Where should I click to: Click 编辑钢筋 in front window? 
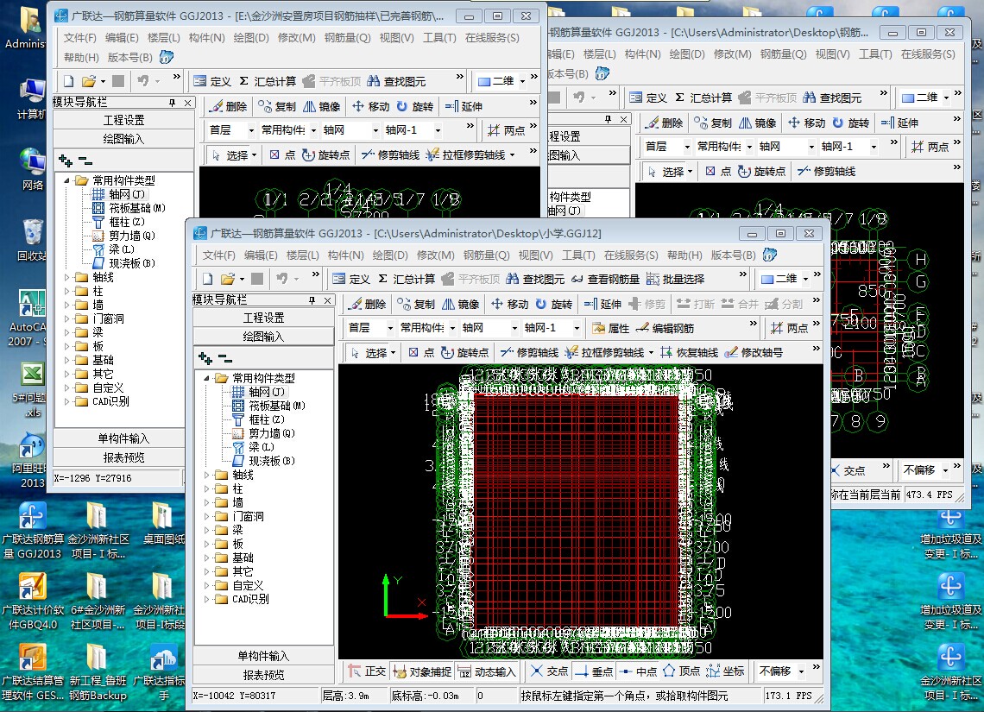tap(665, 328)
